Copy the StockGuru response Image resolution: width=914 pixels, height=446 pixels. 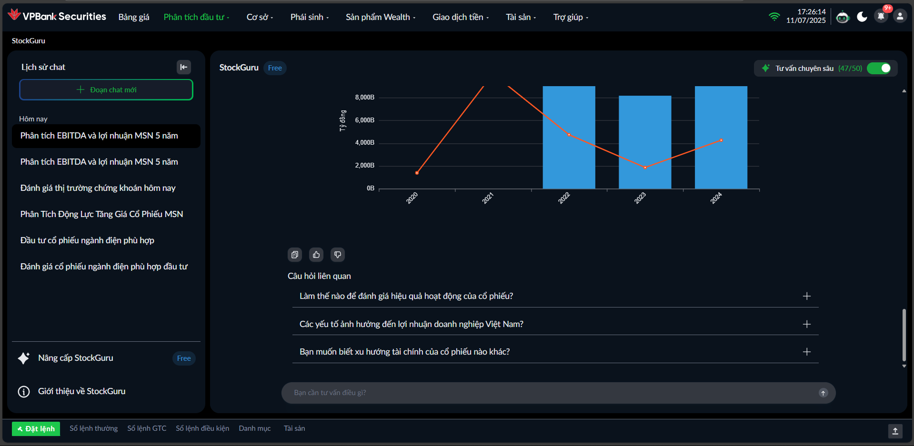coord(295,255)
